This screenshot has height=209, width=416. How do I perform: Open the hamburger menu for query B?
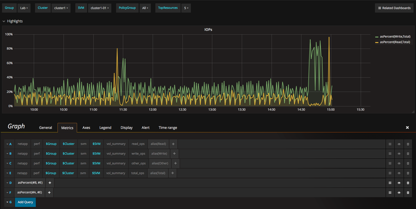(390, 154)
